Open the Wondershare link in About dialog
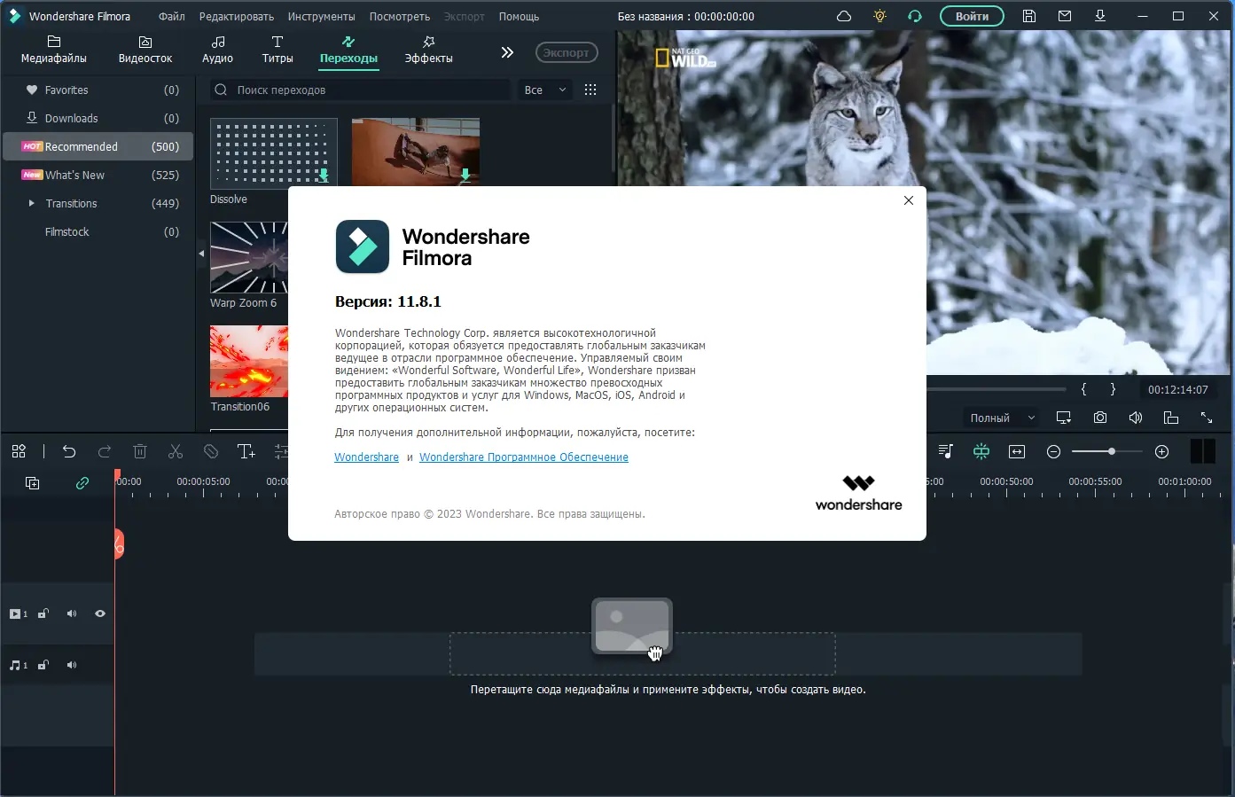The width and height of the screenshot is (1235, 797). tap(366, 457)
